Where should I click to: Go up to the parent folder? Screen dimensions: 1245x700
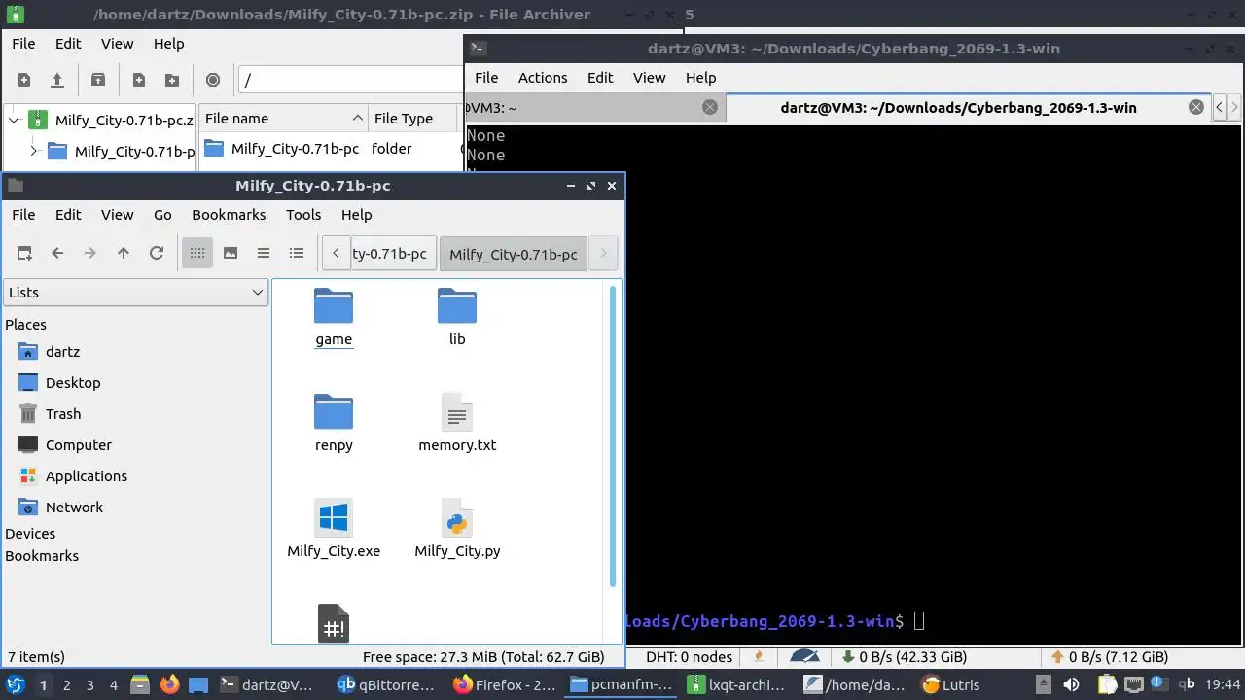pyautogui.click(x=124, y=253)
